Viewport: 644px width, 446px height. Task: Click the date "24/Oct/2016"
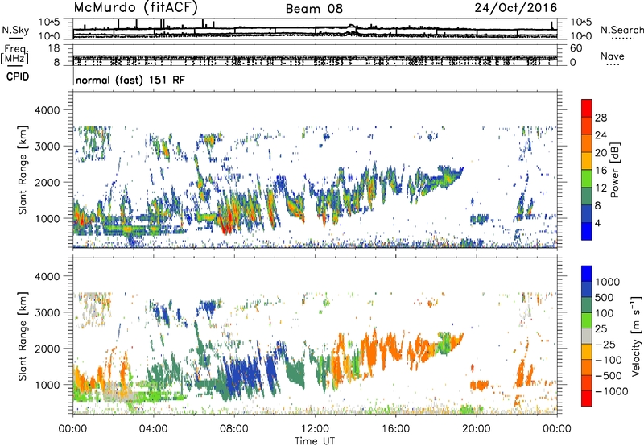(x=516, y=8)
